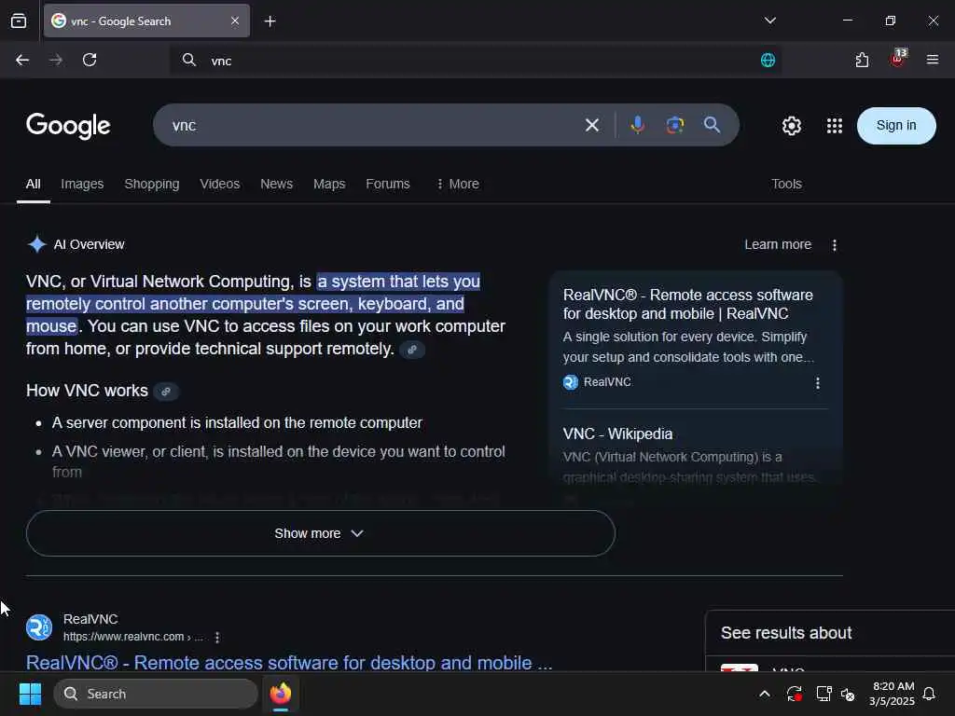Click the translate icon in address bar

click(768, 60)
